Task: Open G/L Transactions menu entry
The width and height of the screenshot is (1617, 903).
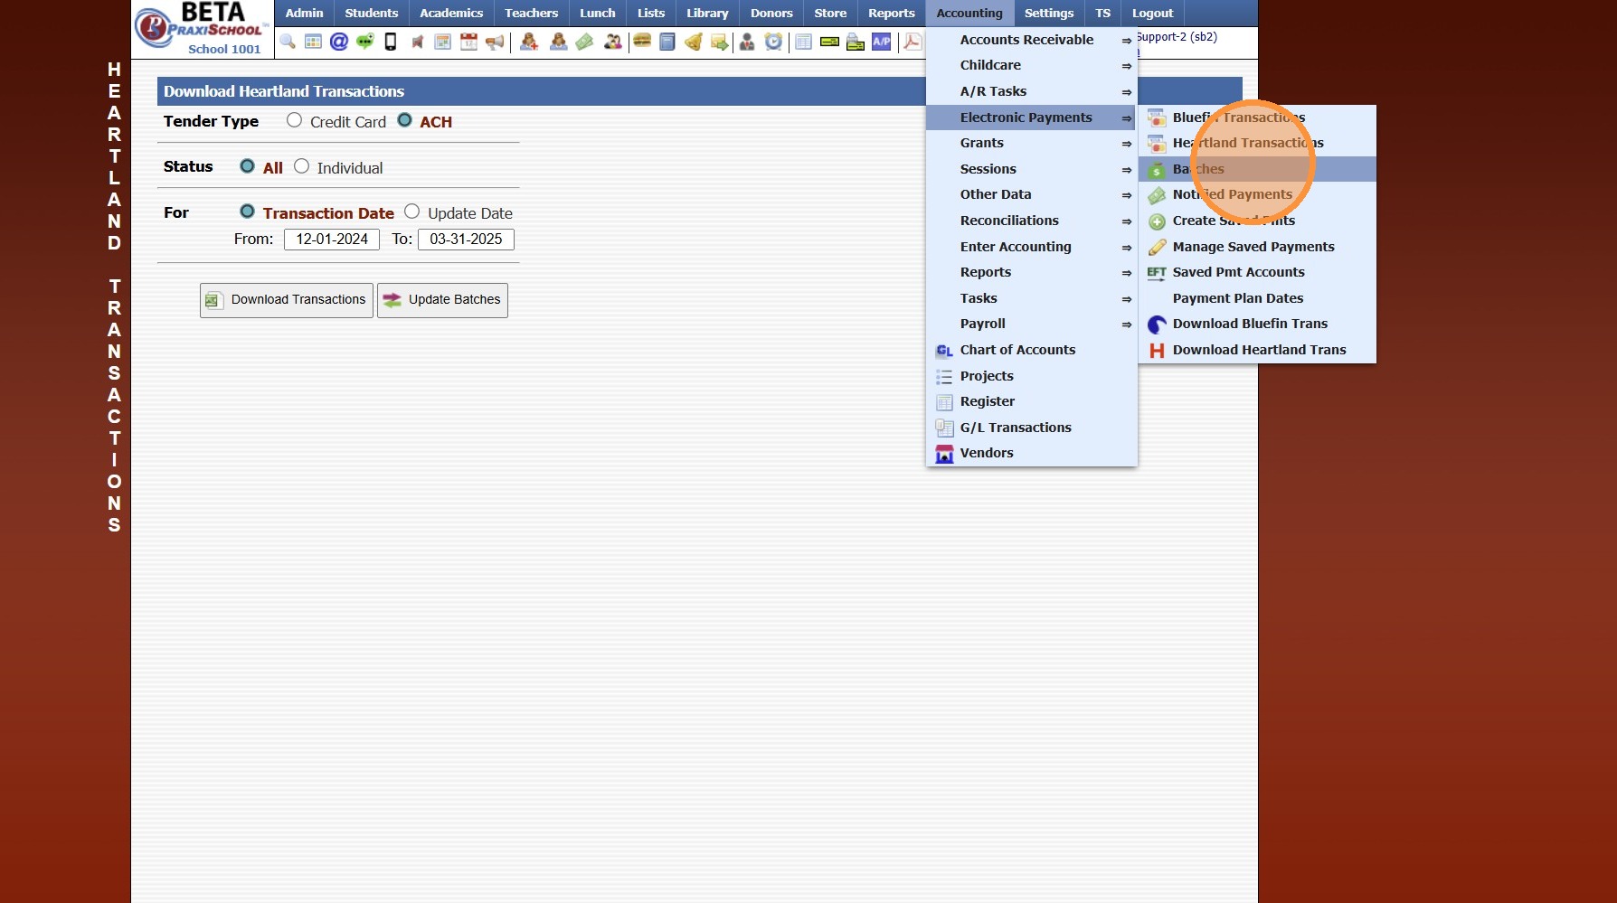Action: (x=1031, y=428)
